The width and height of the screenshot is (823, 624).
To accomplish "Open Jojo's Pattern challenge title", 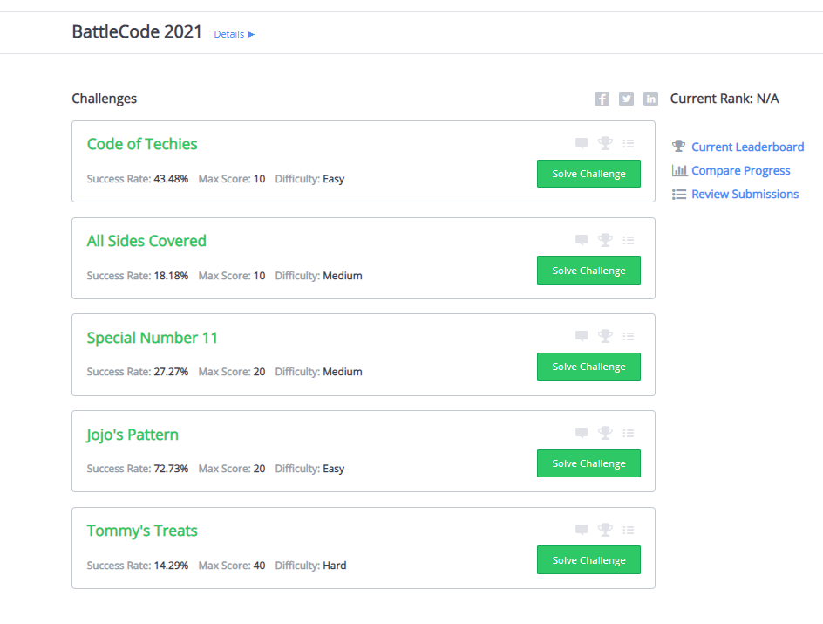I will (133, 435).
